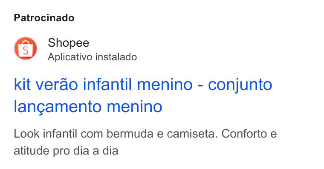The height and width of the screenshot is (169, 324).
Task: Open the Shopee advertiser name
Action: 68,43
